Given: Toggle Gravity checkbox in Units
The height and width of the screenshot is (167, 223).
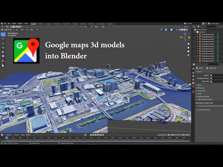Looking at the screenshot, I should 198,88.
